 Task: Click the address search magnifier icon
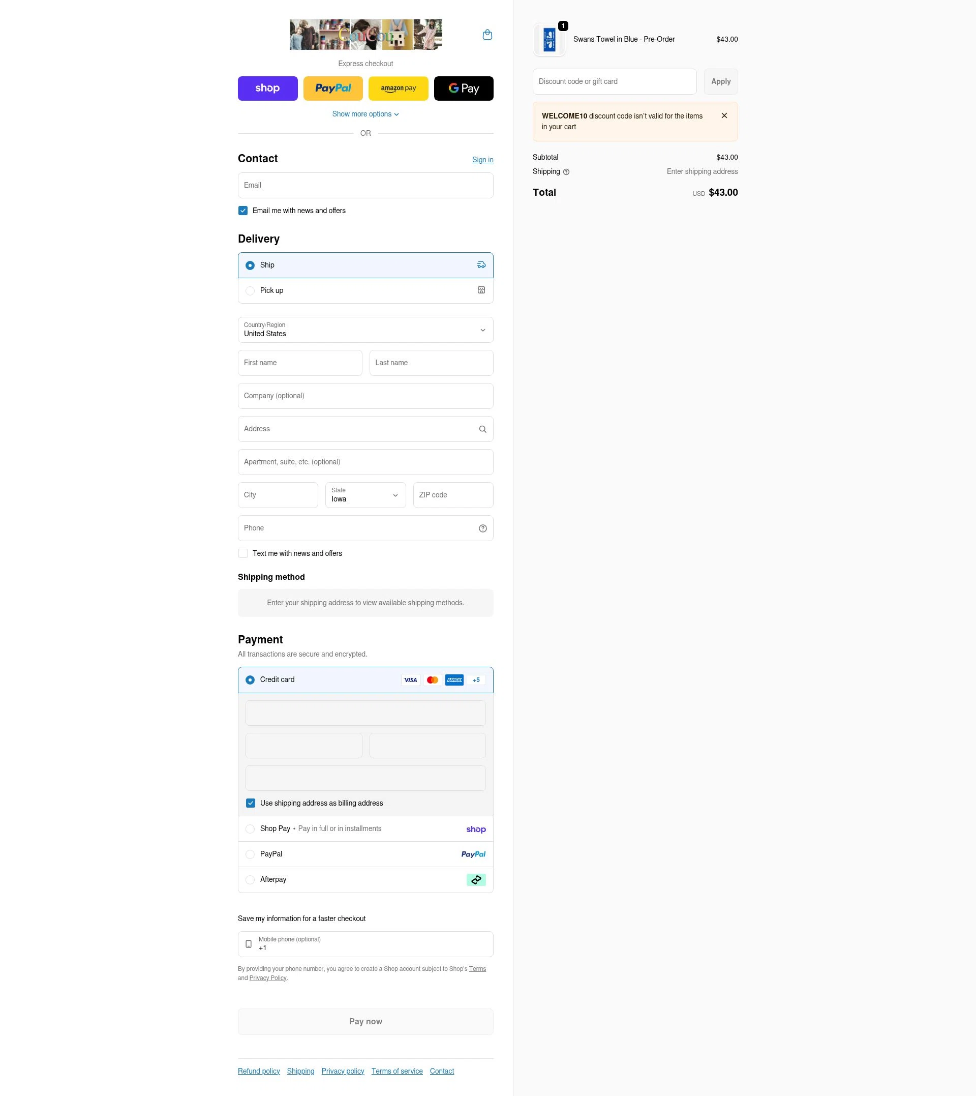[482, 429]
